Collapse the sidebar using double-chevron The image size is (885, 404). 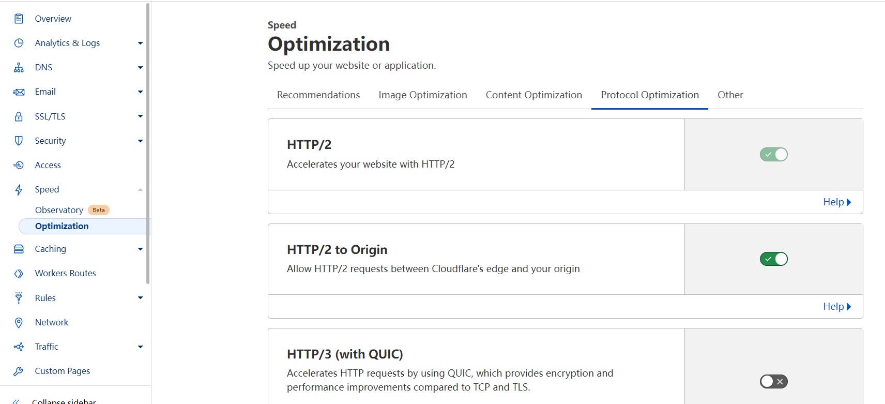tap(17, 401)
